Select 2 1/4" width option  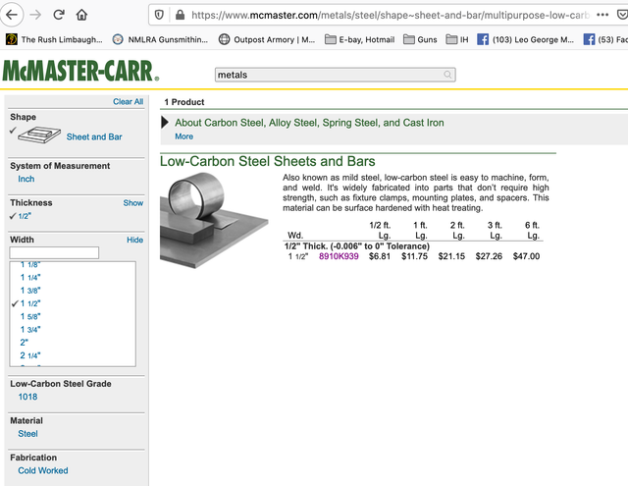[x=30, y=355]
